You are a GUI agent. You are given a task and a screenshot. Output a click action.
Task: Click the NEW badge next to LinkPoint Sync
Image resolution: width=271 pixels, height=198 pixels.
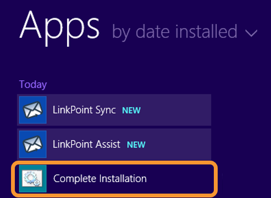point(131,111)
